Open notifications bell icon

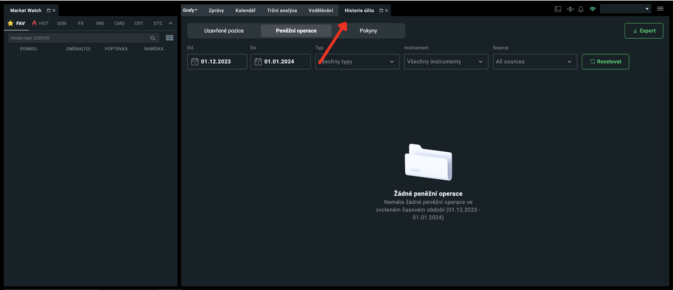[581, 9]
